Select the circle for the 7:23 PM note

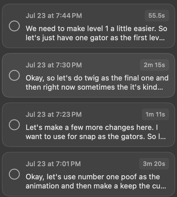14,125
